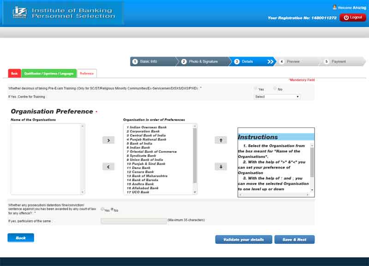Image resolution: width=369 pixels, height=266 pixels.
Task: Click the particulars of offence text field
Action: (x=134, y=221)
